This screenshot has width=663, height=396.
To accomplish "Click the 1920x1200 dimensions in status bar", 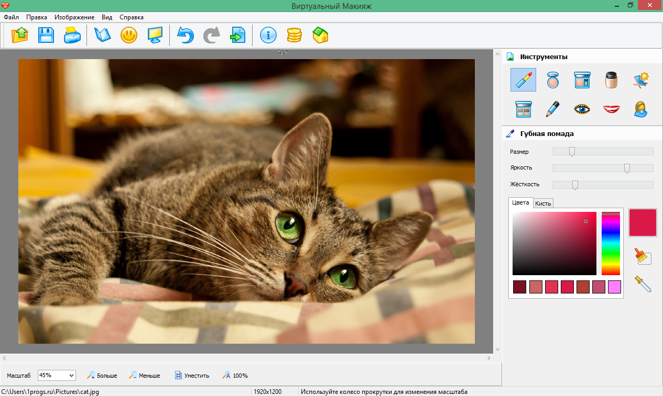I will tap(268, 392).
